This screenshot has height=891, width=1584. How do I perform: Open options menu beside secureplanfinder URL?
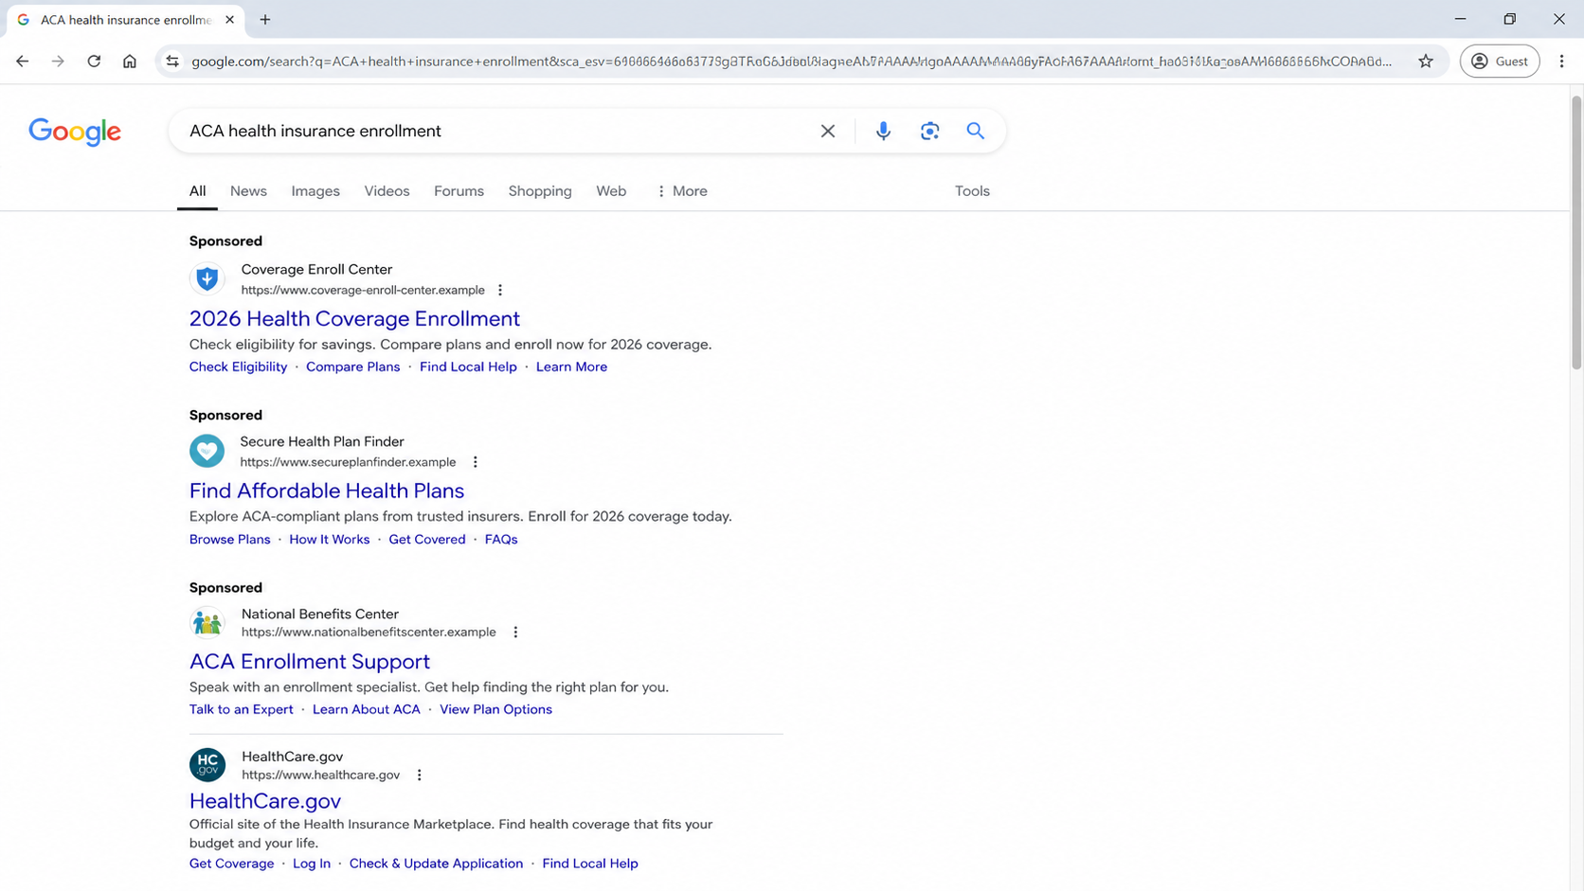pos(476,462)
